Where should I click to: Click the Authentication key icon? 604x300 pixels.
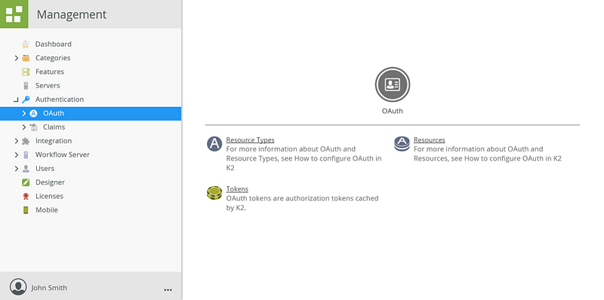point(26,99)
